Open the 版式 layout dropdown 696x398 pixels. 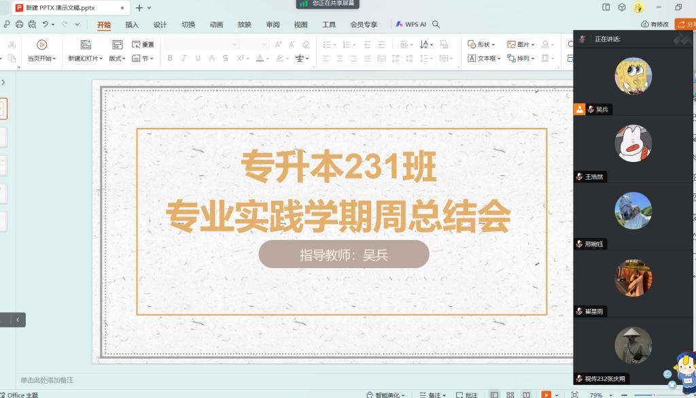coord(118,59)
